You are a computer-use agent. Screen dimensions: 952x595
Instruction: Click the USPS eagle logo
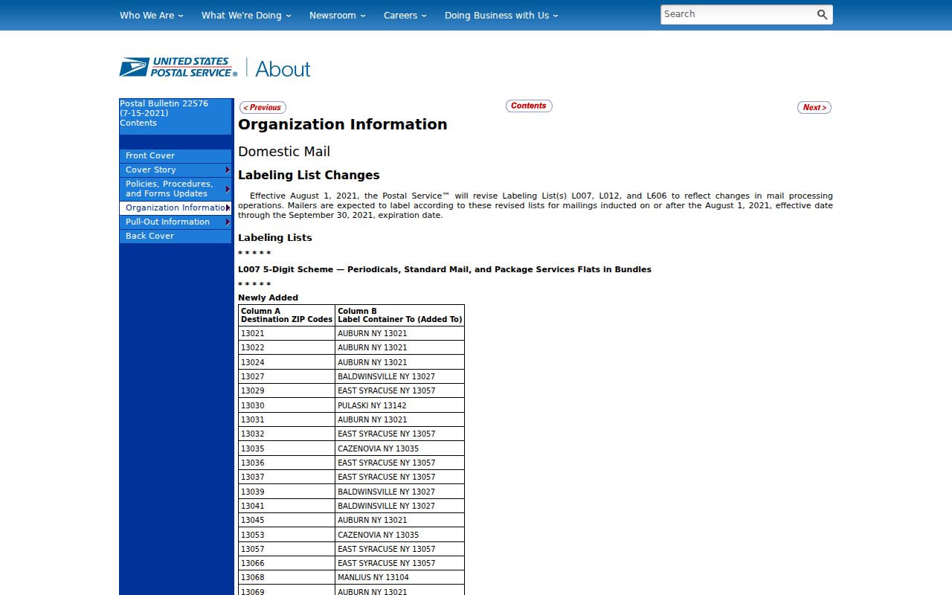[x=178, y=67]
